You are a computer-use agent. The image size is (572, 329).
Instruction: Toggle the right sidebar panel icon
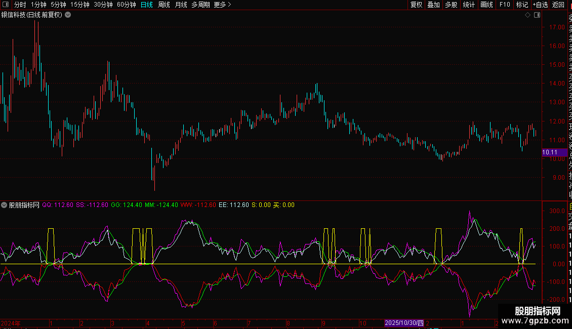(537, 15)
